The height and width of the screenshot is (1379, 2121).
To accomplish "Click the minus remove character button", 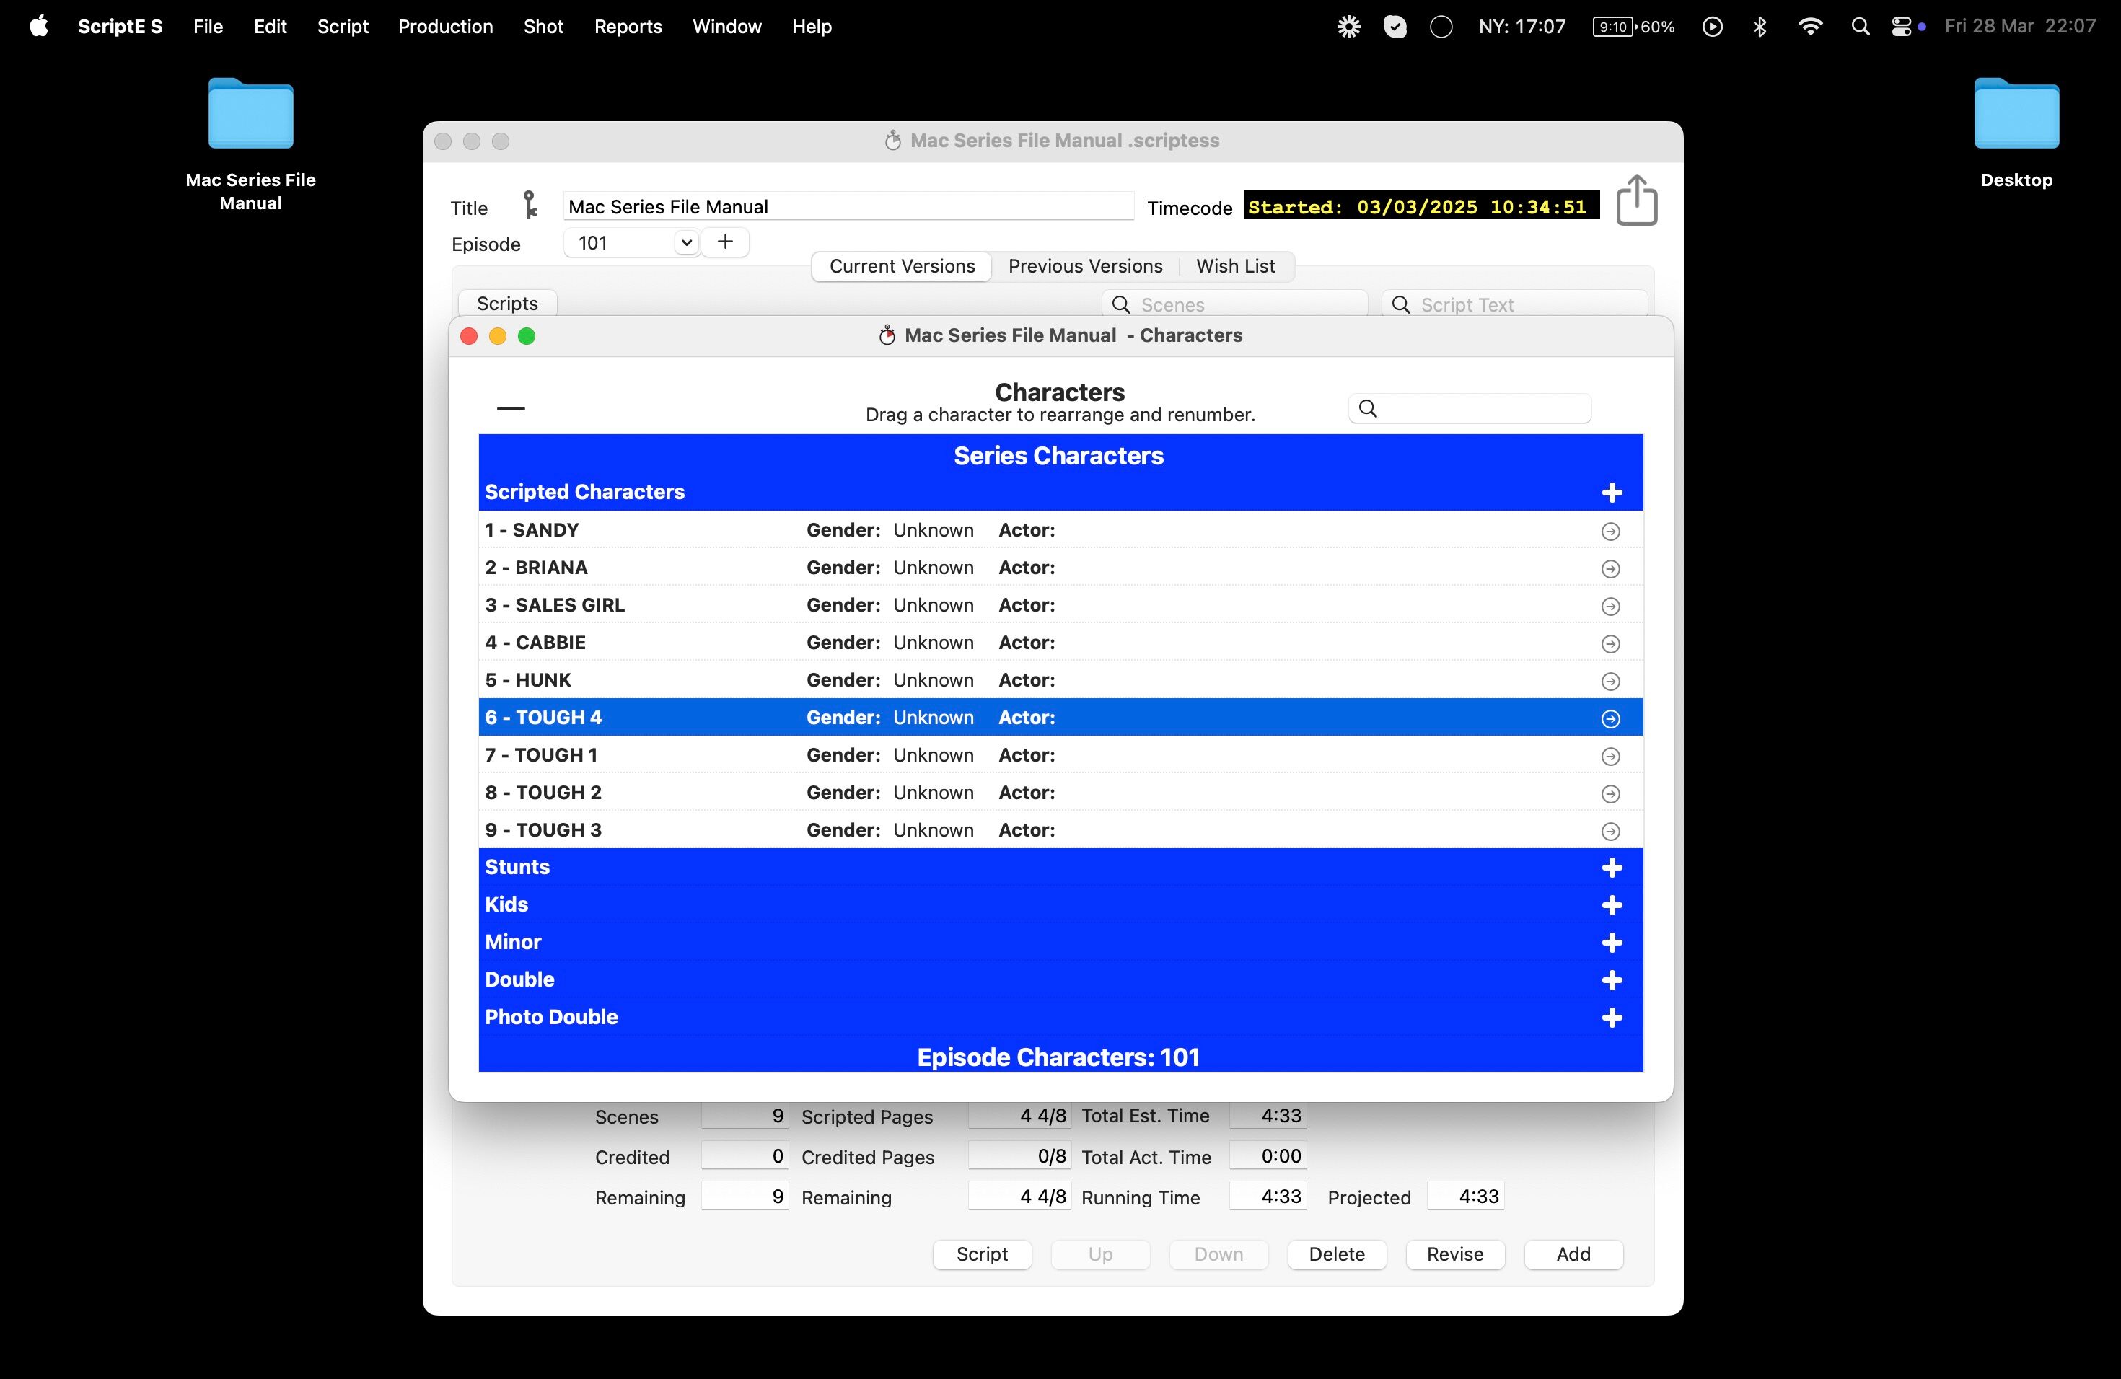I will [x=511, y=408].
